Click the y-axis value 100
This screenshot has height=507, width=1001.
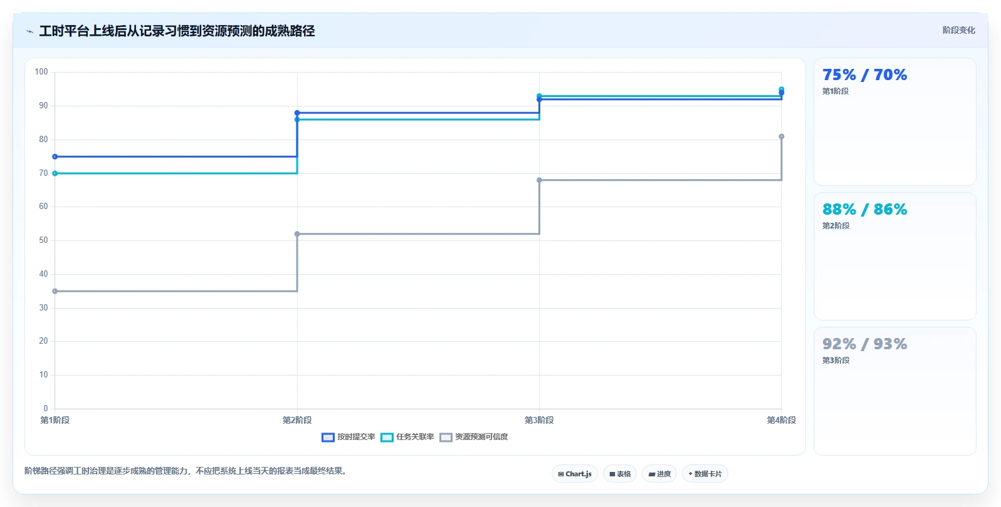(x=41, y=72)
